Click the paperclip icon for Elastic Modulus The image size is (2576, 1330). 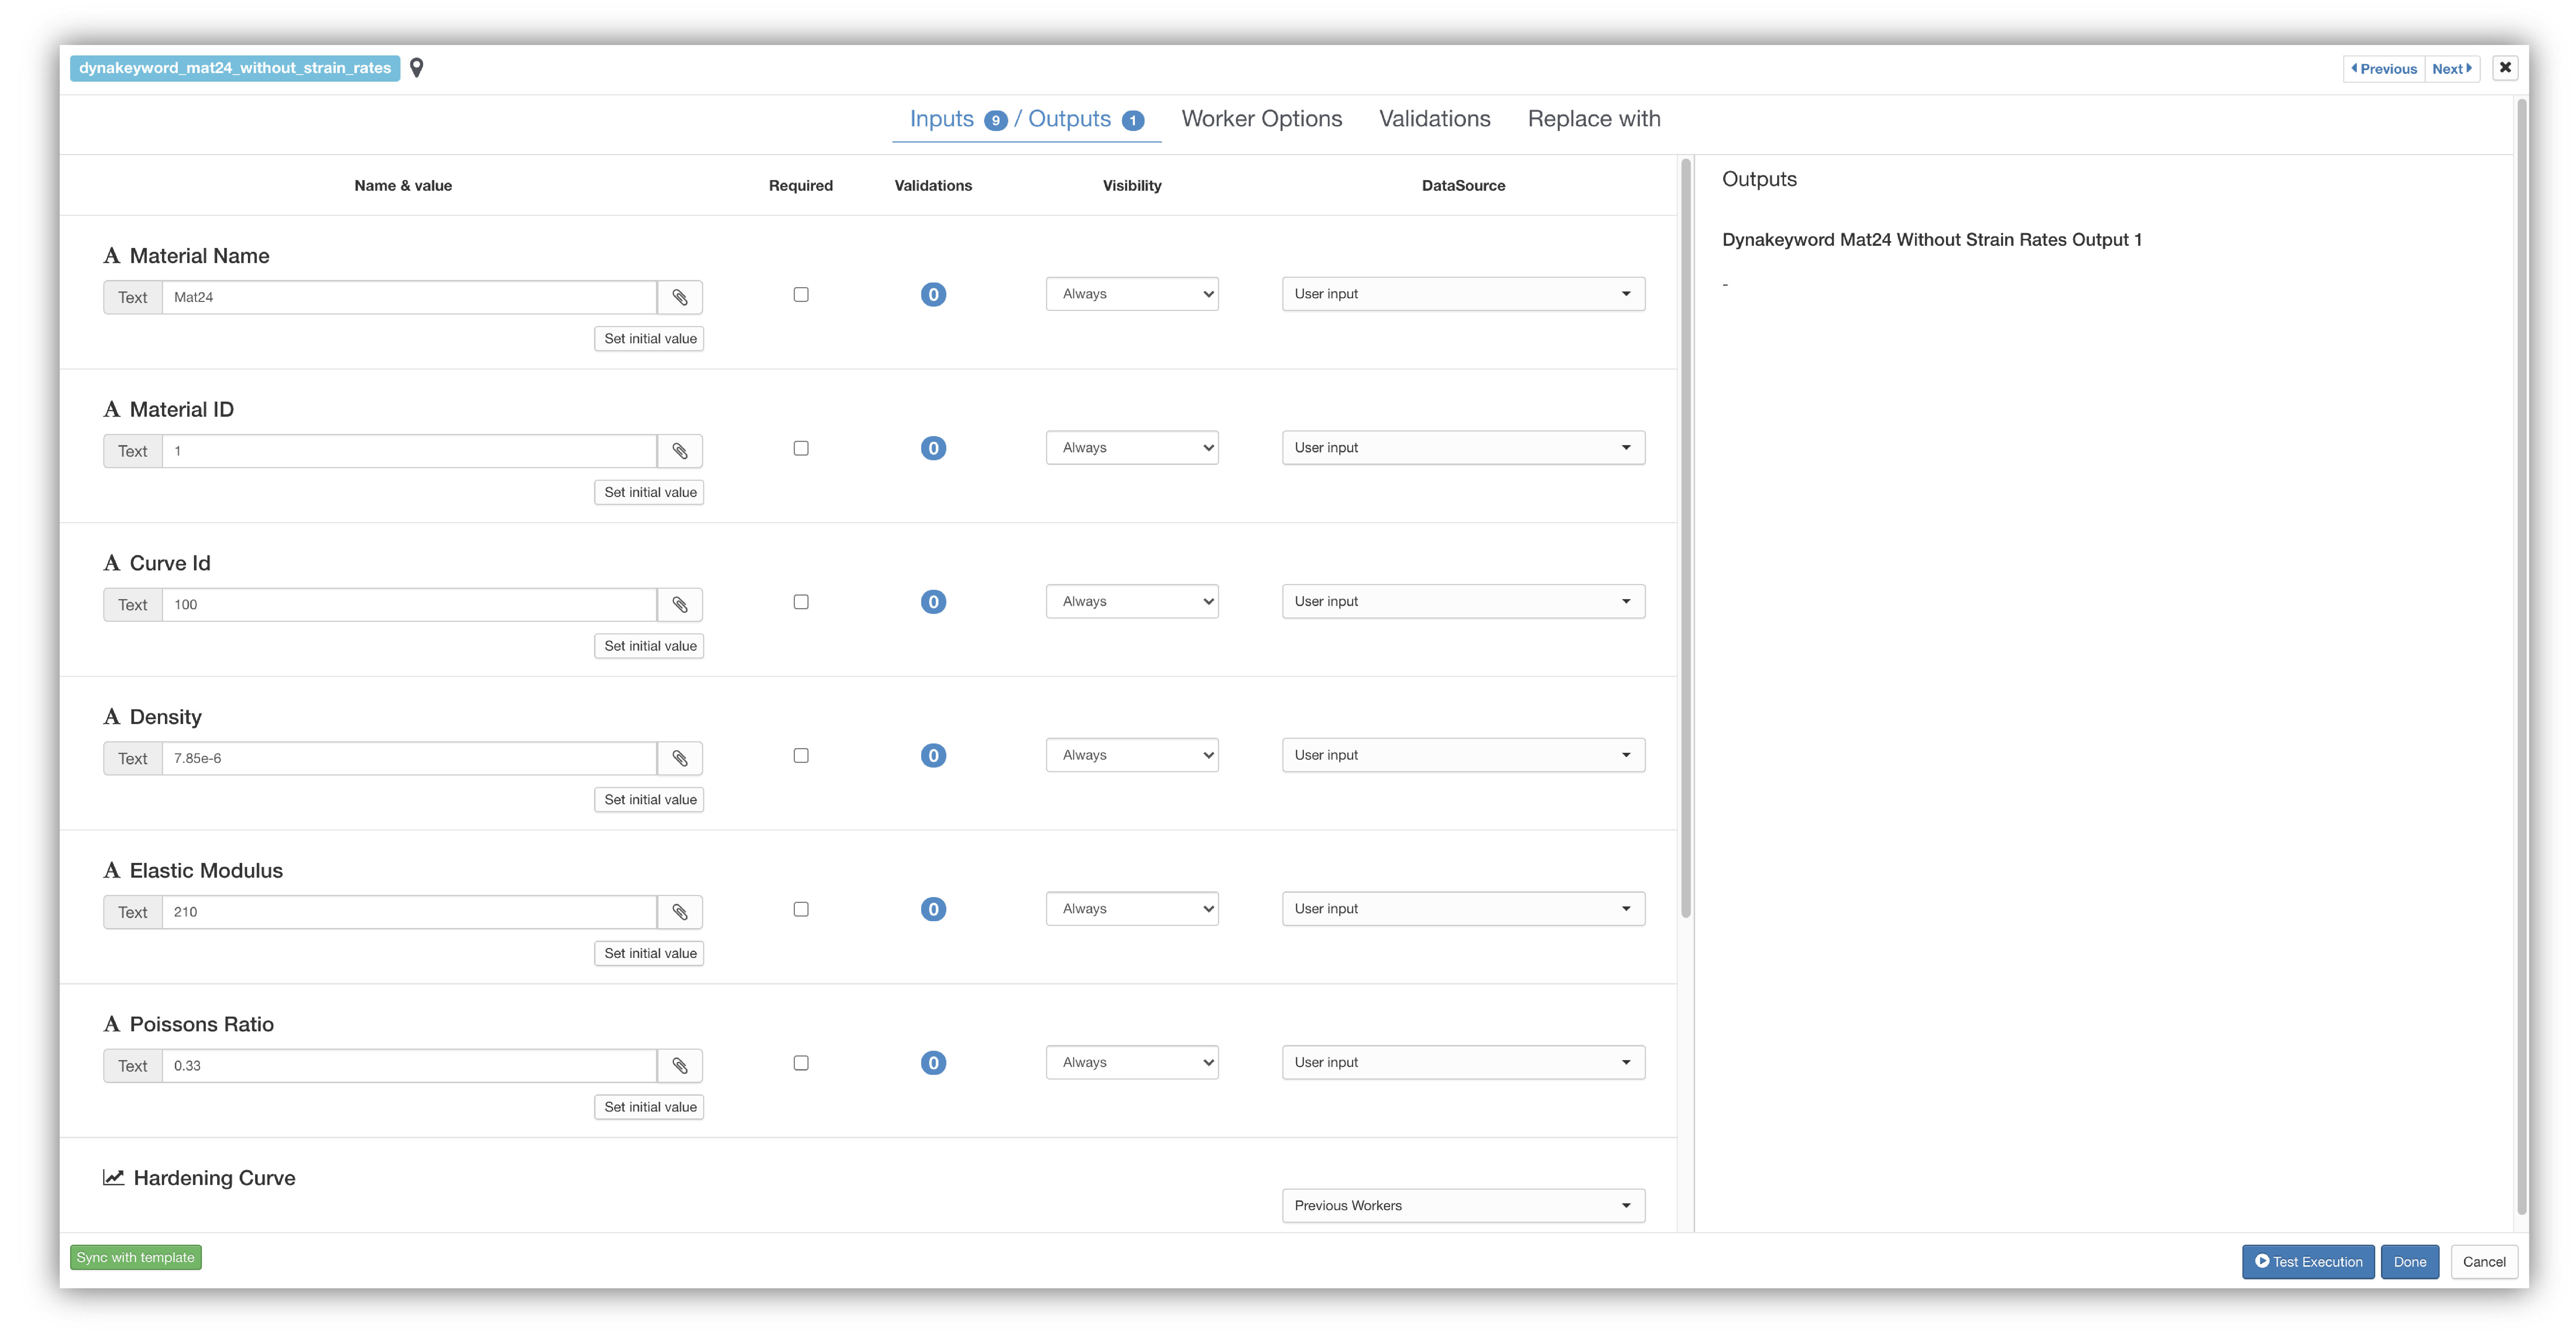pyautogui.click(x=680, y=912)
